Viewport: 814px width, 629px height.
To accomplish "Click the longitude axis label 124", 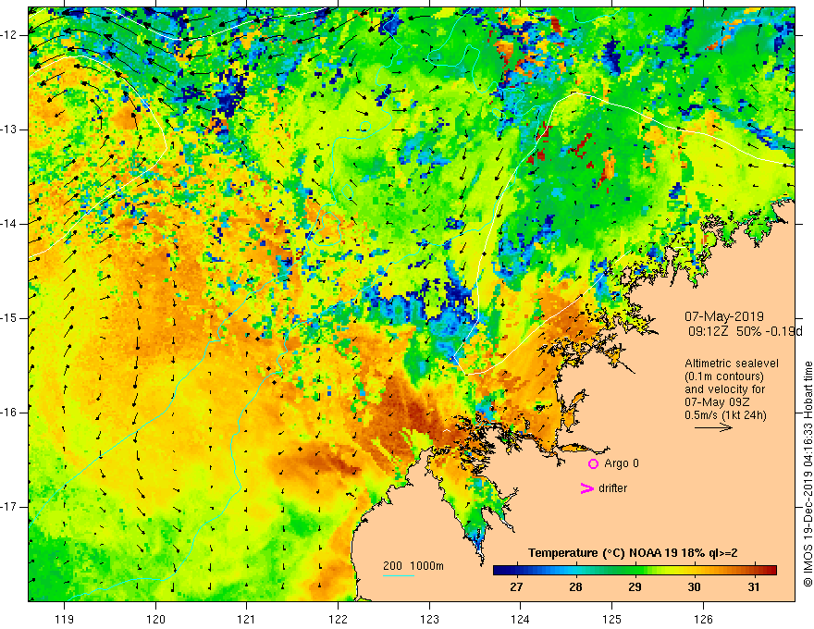I will (x=521, y=619).
